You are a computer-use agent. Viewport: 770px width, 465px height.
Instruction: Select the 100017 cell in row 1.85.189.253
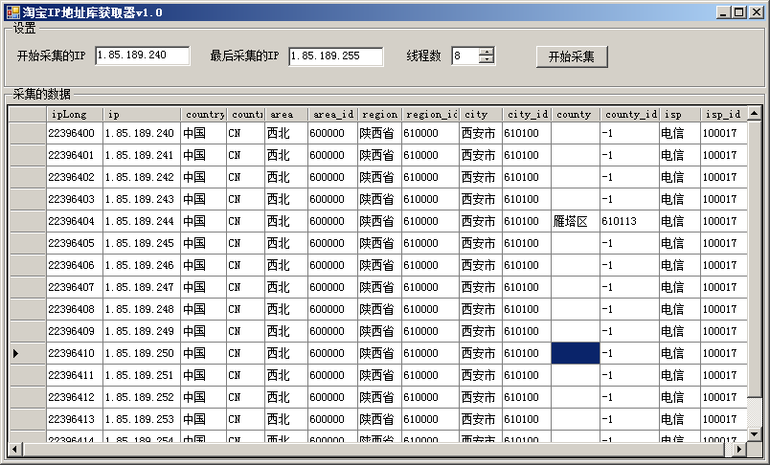pos(723,419)
